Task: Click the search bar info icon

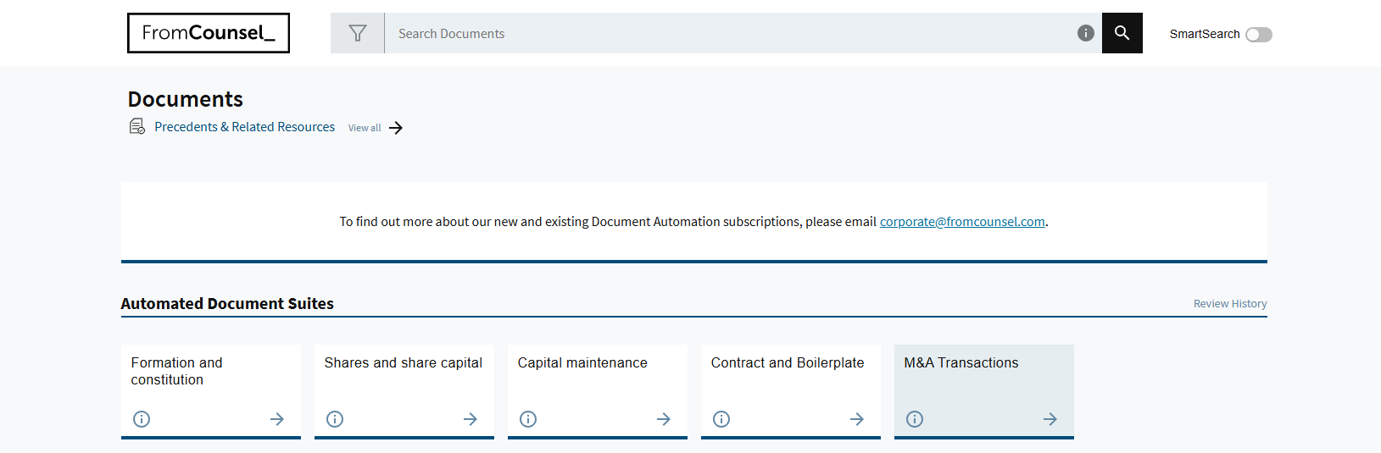Action: (x=1085, y=33)
